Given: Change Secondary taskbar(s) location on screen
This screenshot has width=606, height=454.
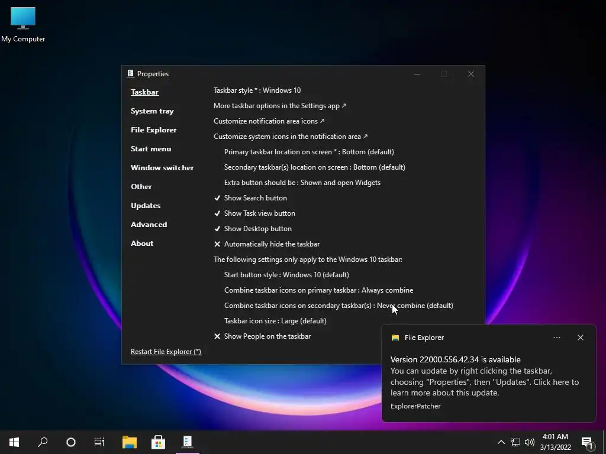Looking at the screenshot, I should click(x=315, y=167).
